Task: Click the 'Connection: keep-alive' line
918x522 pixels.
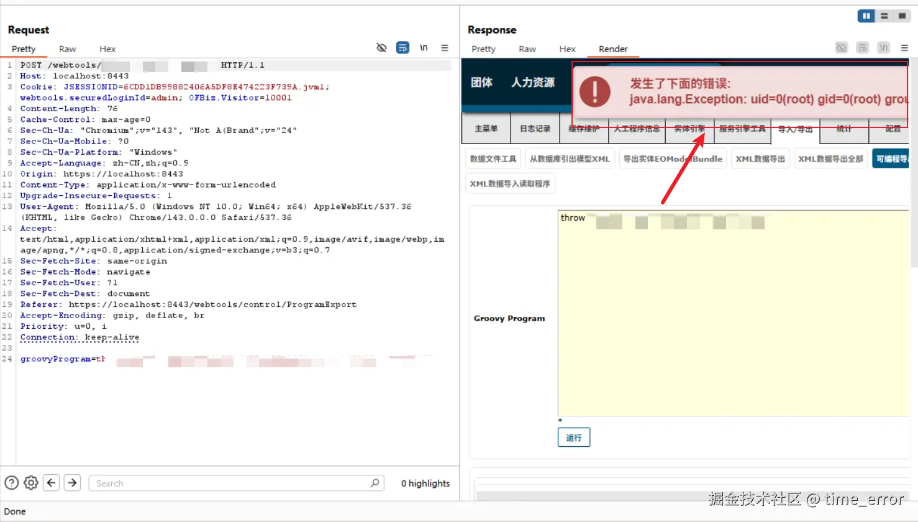Action: tap(80, 337)
